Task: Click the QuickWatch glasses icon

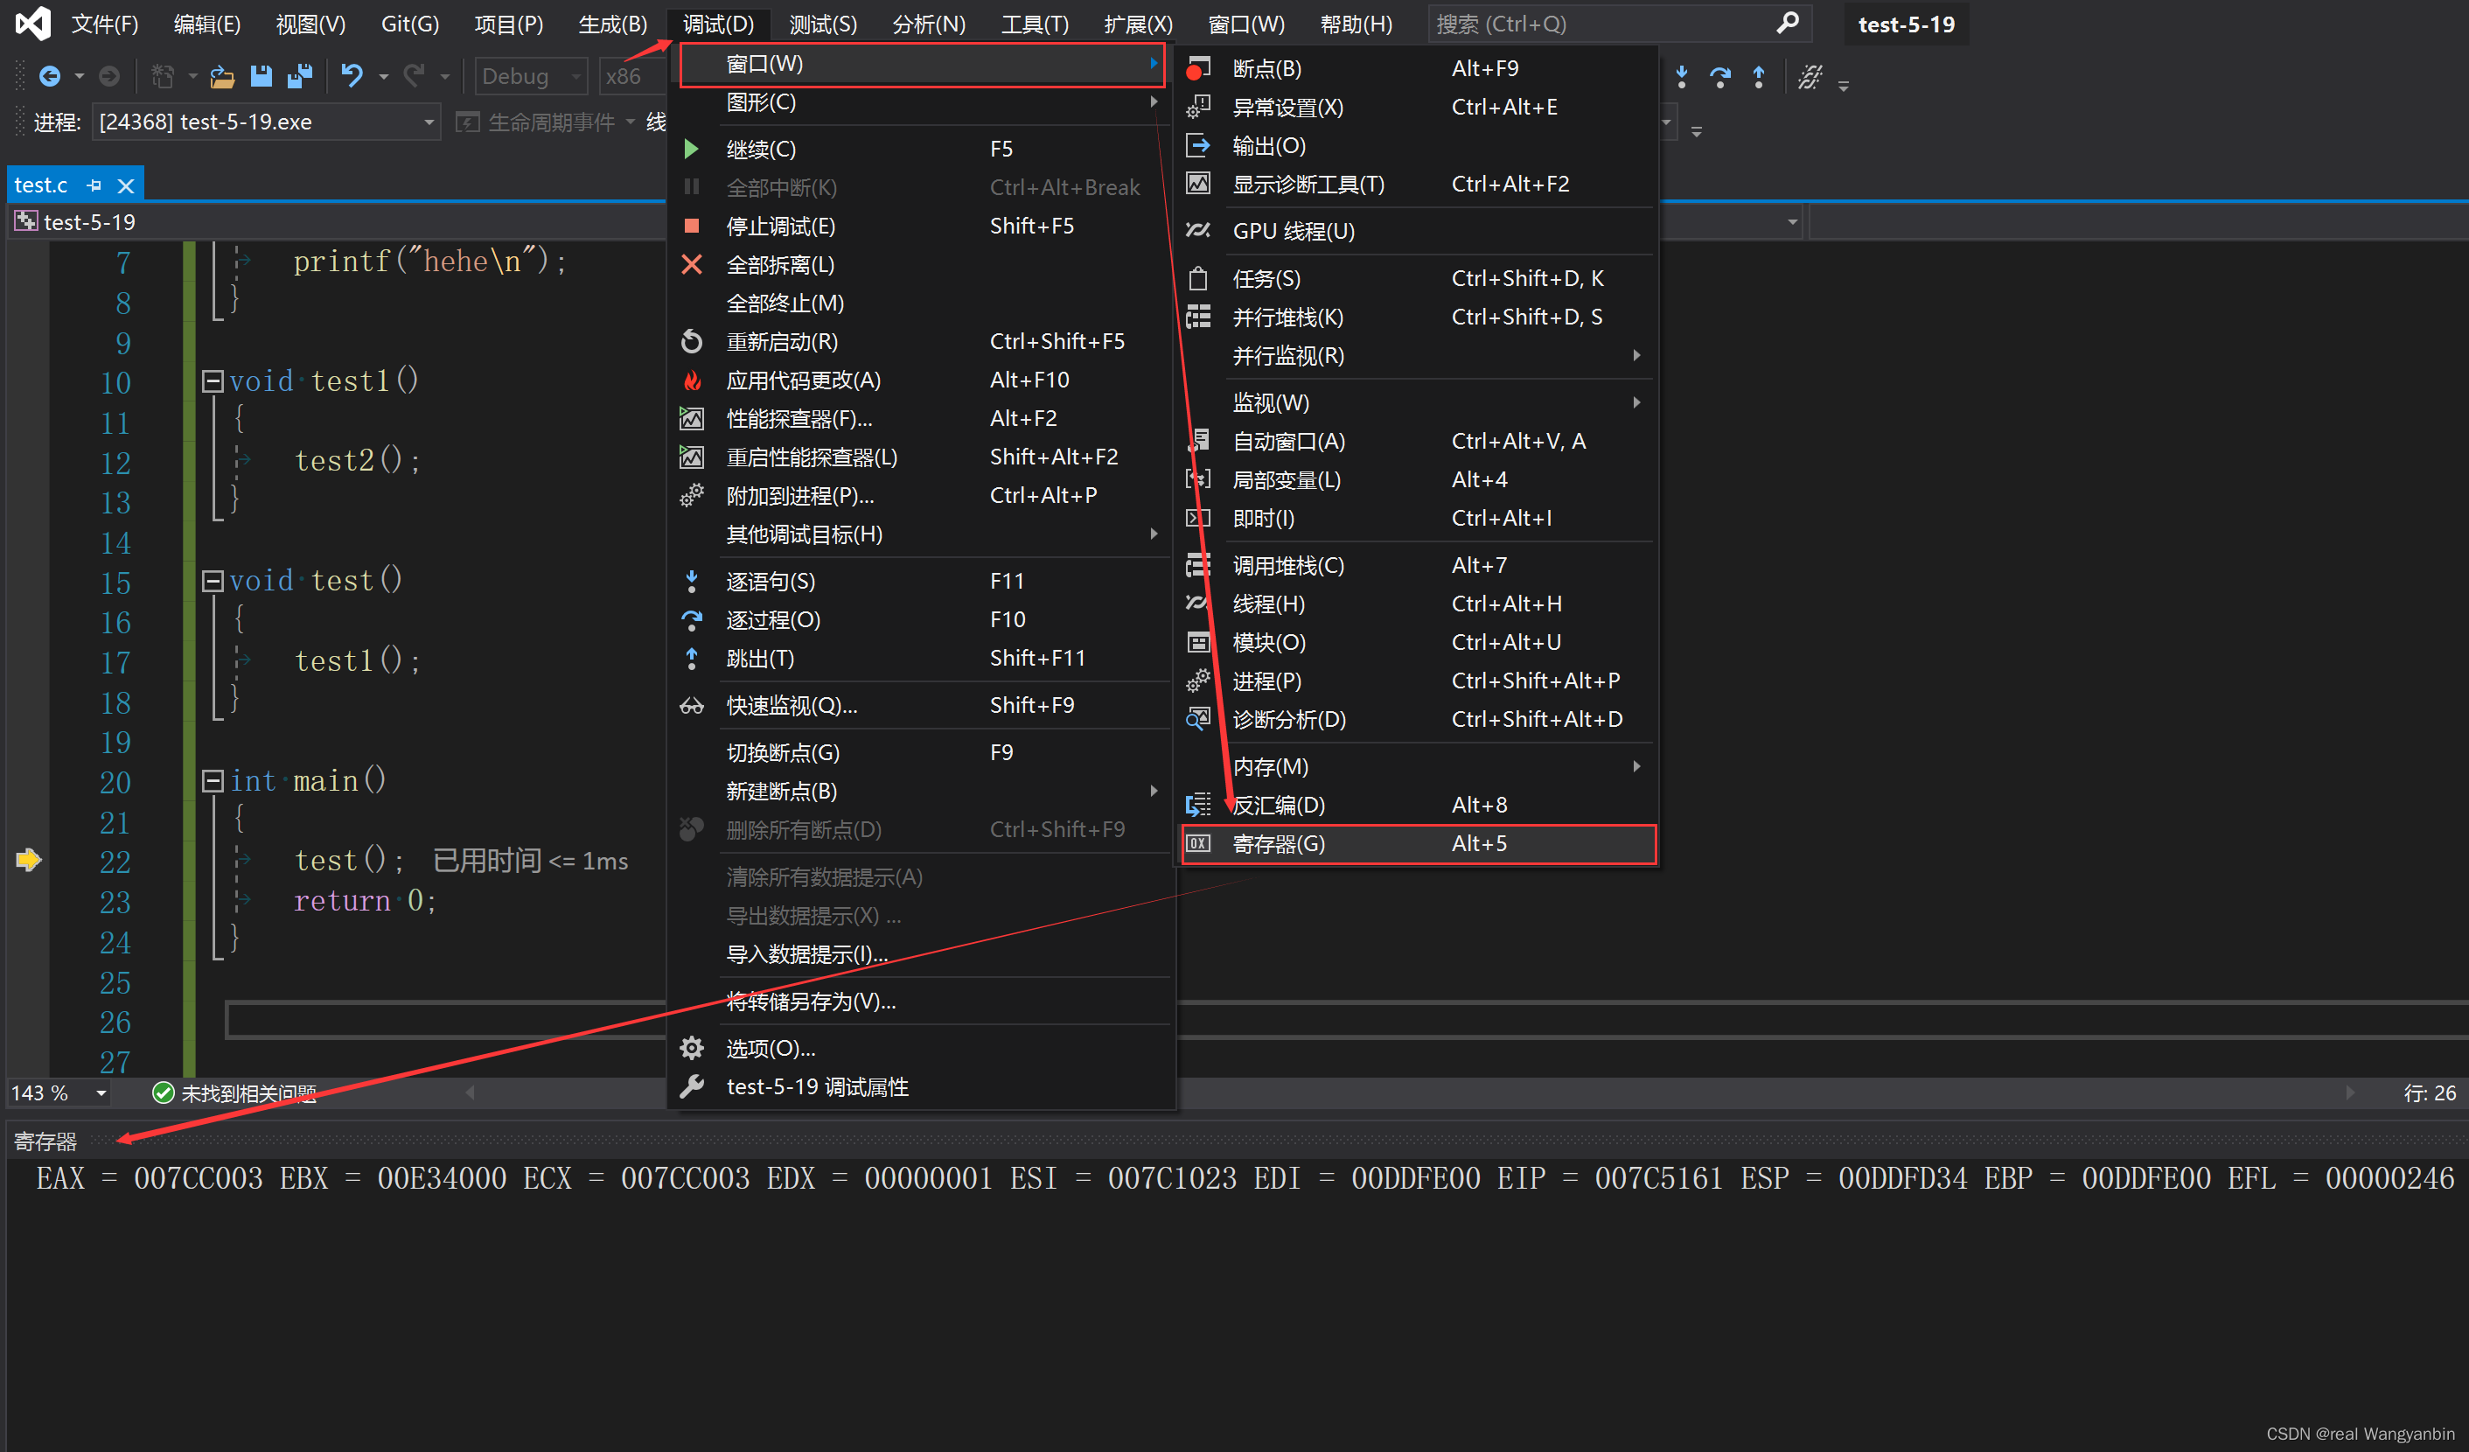Action: tap(692, 705)
